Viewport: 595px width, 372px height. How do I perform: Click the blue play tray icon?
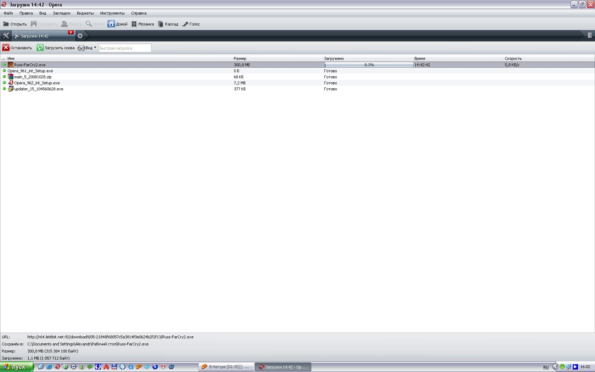click(575, 367)
